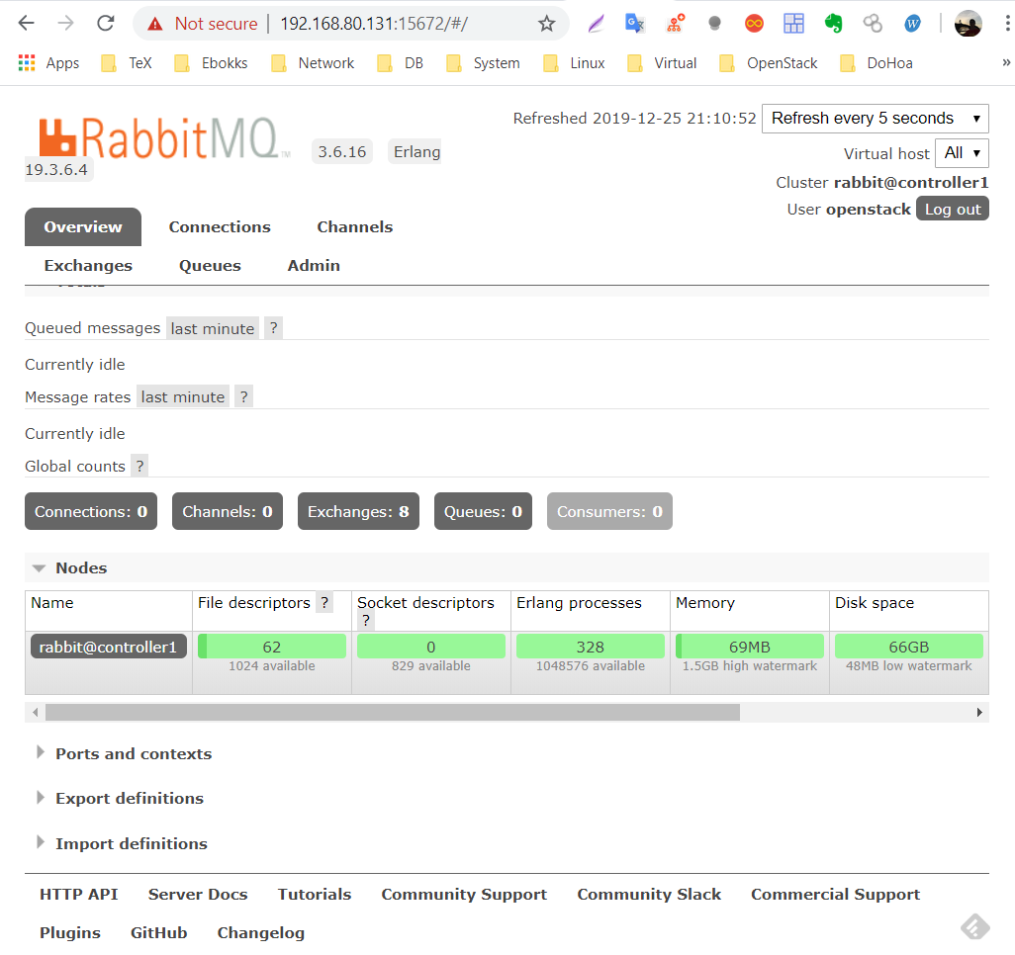Open the System bookmarks folder
The height and width of the screenshot is (955, 1015).
pyautogui.click(x=484, y=62)
